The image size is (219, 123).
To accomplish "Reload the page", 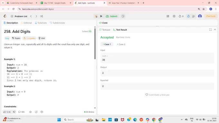I will pos(14,9).
